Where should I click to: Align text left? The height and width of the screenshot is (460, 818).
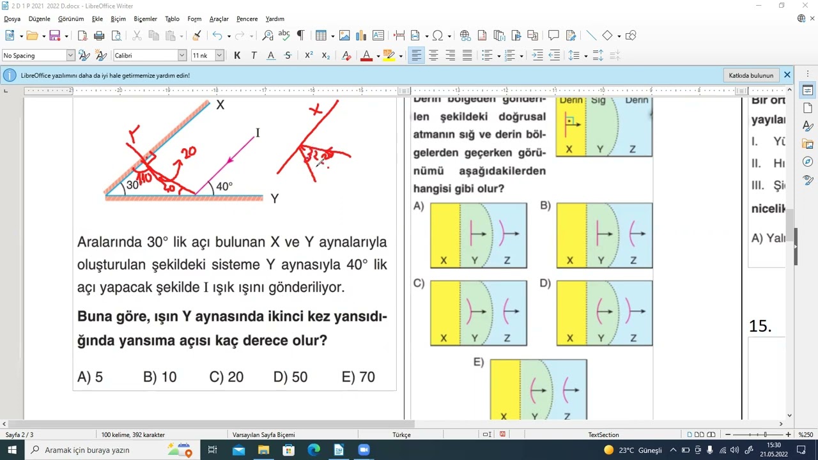(417, 56)
